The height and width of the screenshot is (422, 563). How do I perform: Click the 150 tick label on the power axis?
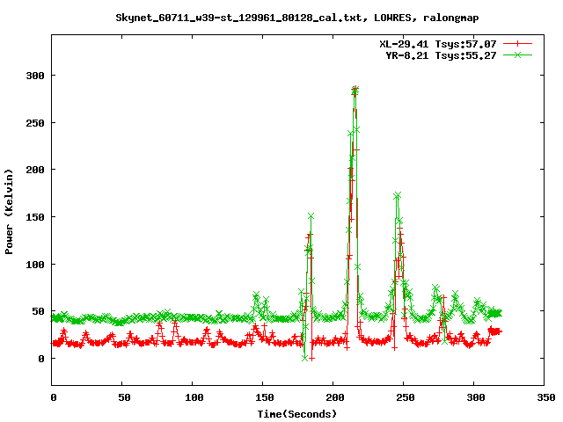(35, 217)
